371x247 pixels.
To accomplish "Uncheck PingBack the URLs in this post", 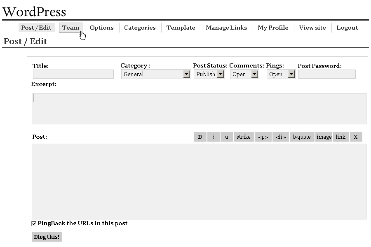I will [34, 224].
